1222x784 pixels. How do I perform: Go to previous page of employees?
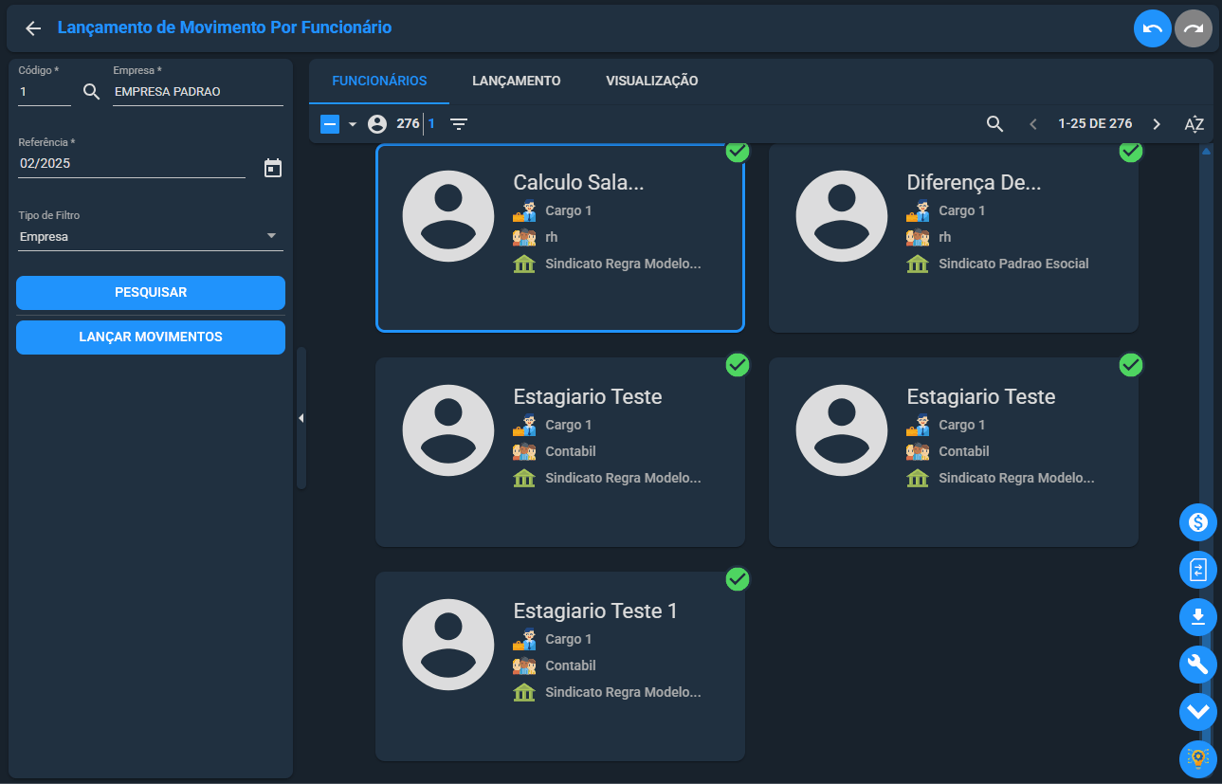1033,124
